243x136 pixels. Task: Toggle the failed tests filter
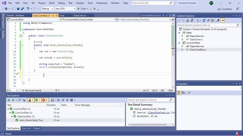coord(45,100)
